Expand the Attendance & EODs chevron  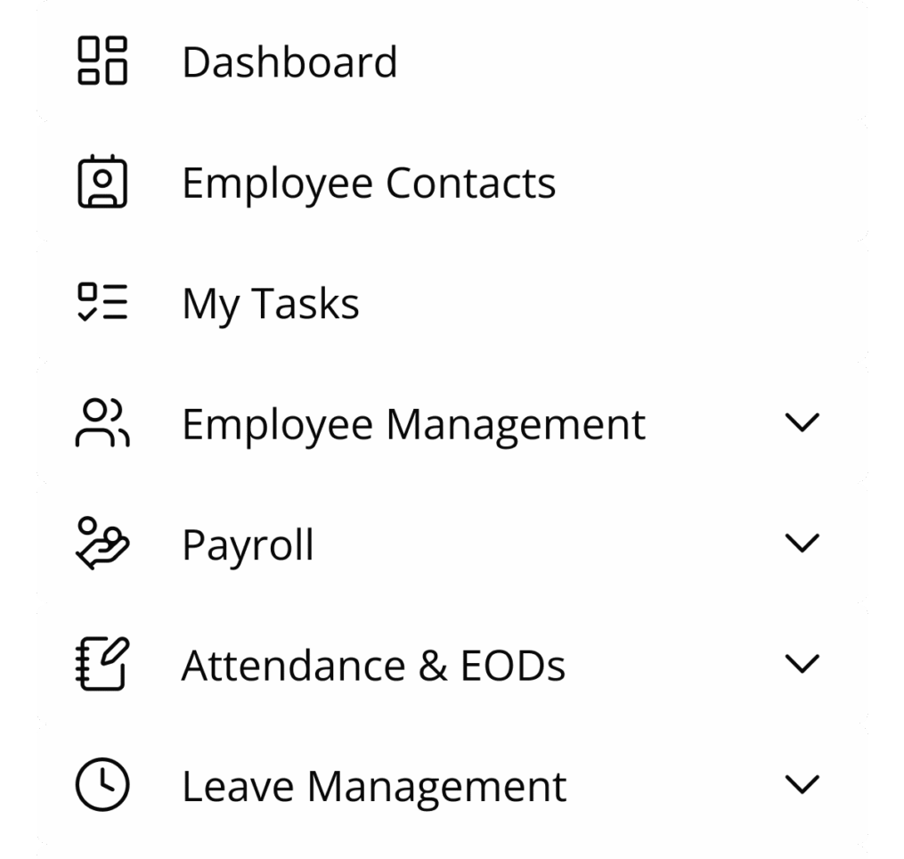pos(802,664)
